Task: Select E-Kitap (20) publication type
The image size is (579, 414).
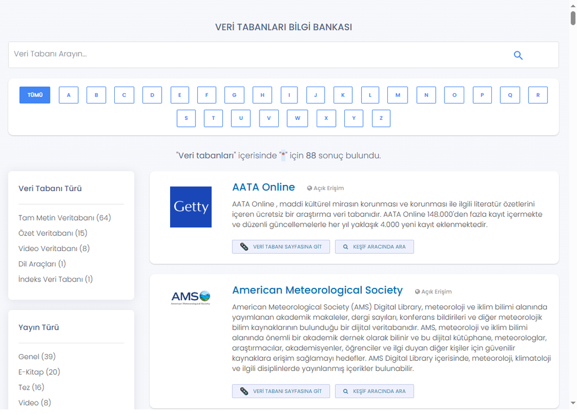Action: (x=39, y=372)
